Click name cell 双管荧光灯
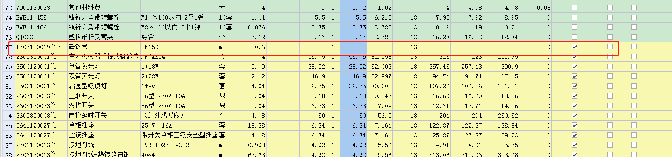This screenshot has width=672, height=157. pyautogui.click(x=104, y=76)
